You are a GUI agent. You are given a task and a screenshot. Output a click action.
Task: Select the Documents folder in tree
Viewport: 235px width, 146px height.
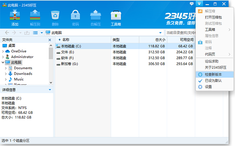[x=20, y=68]
